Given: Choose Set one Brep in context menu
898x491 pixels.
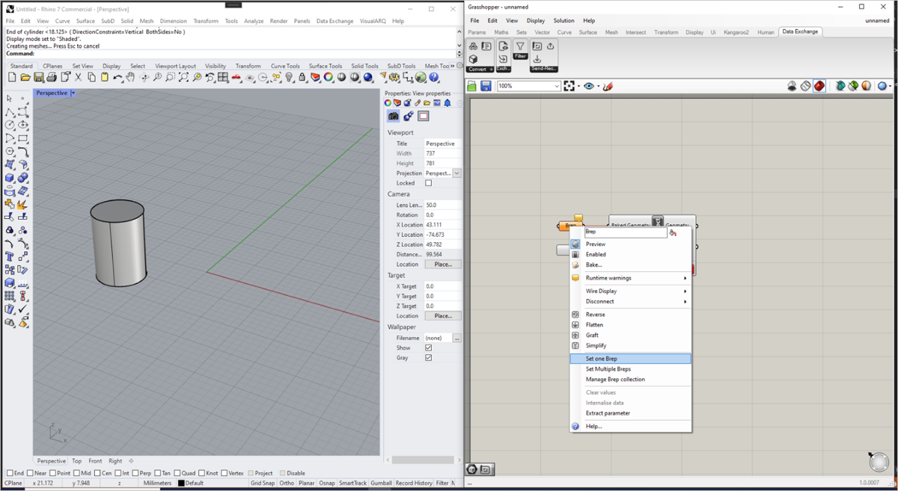Looking at the screenshot, I should [x=630, y=359].
